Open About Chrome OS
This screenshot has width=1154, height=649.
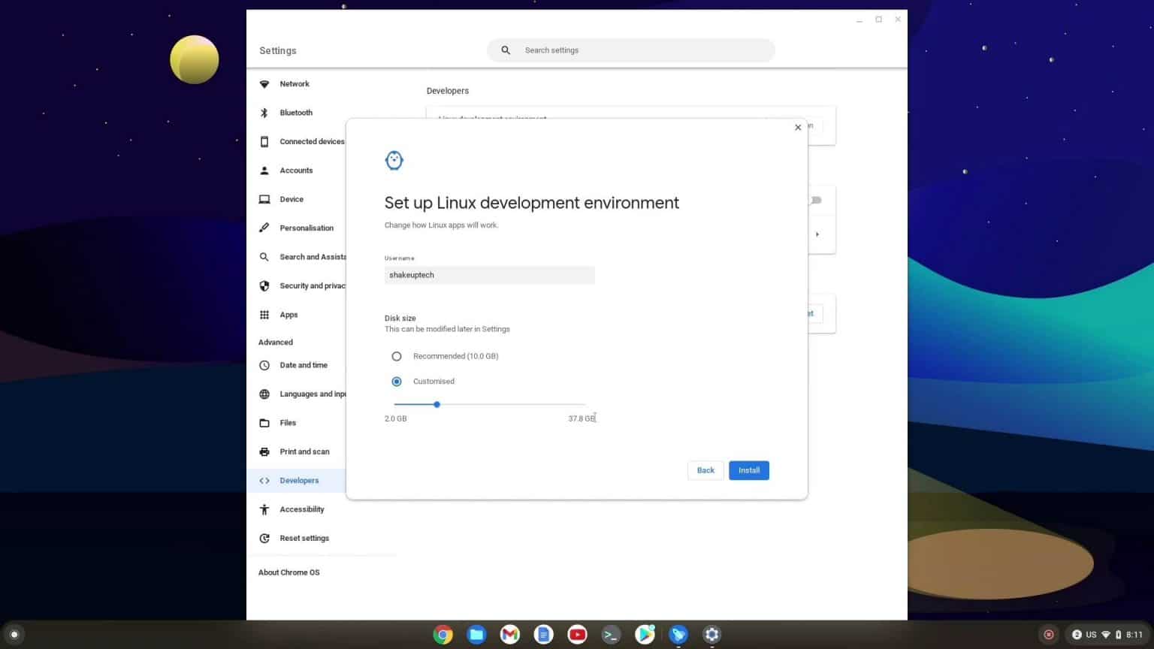tap(288, 572)
